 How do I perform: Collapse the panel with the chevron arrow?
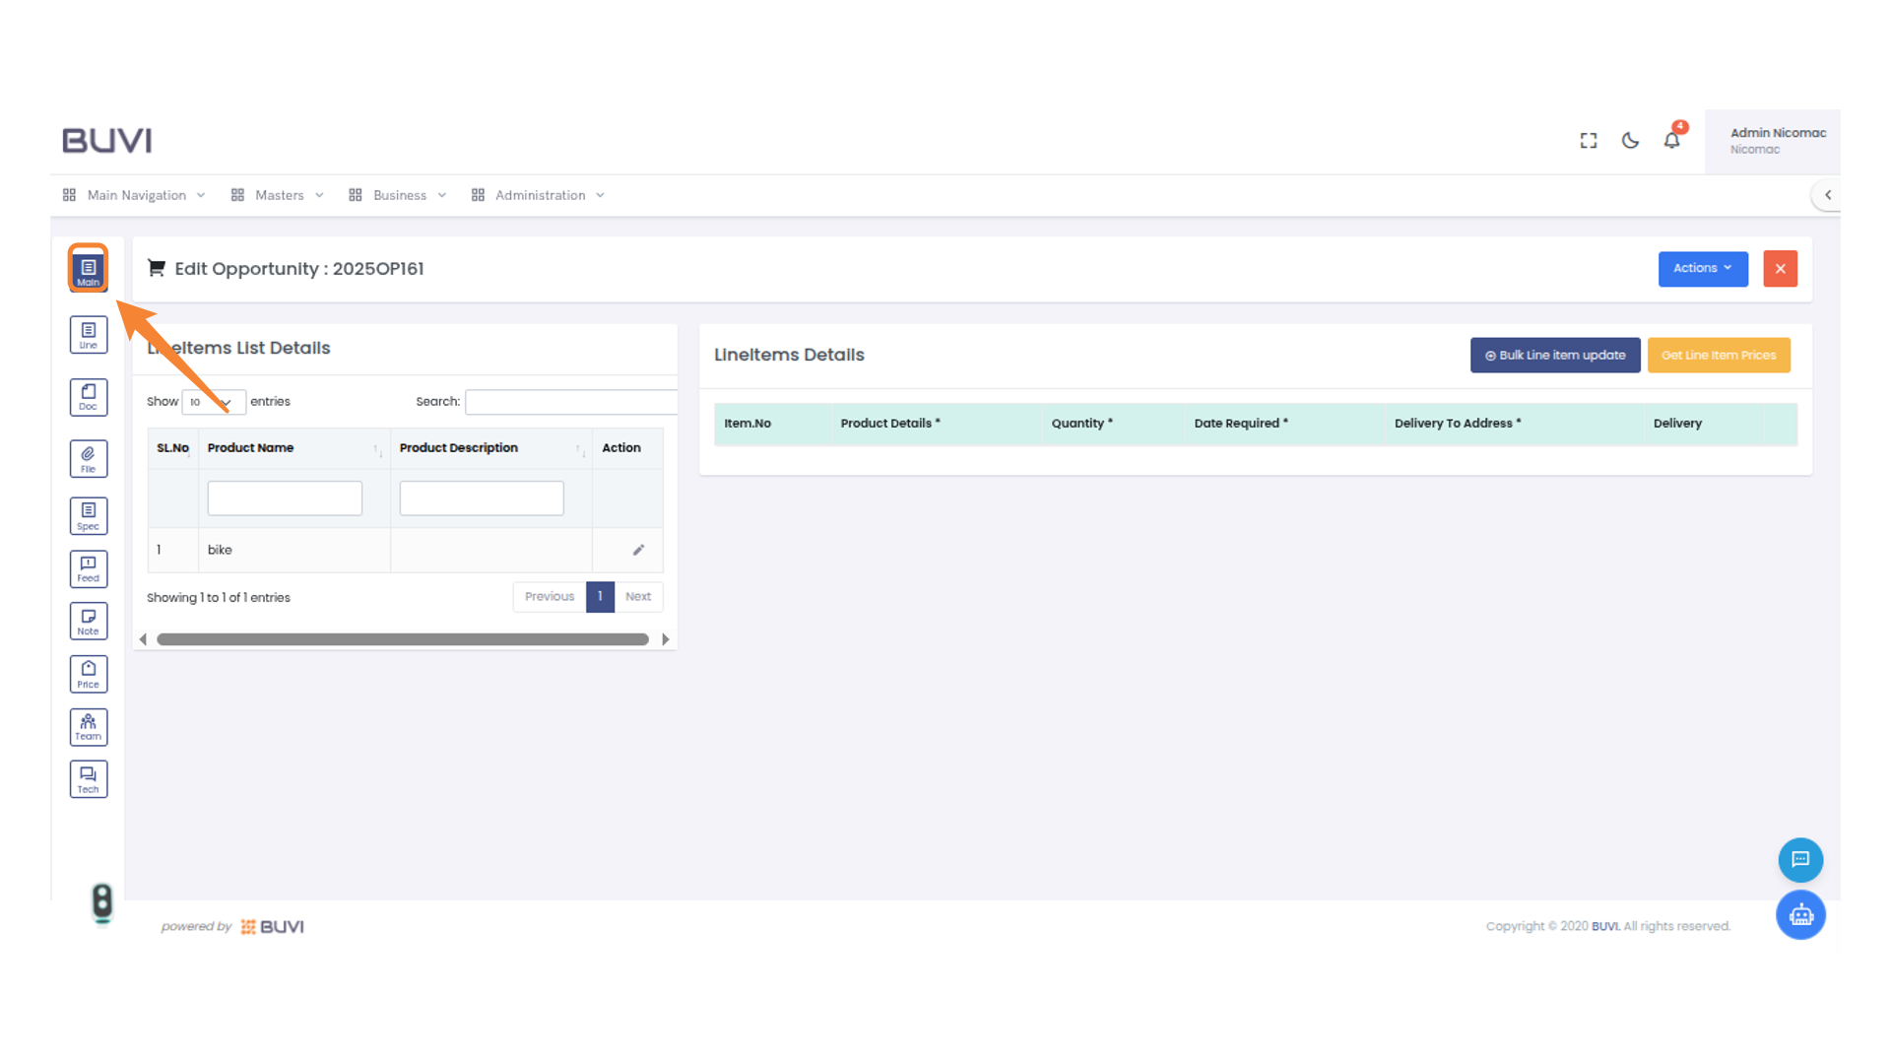click(1828, 195)
